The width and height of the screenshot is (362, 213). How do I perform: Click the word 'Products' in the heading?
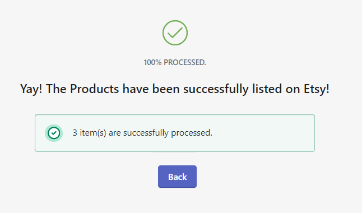click(95, 89)
